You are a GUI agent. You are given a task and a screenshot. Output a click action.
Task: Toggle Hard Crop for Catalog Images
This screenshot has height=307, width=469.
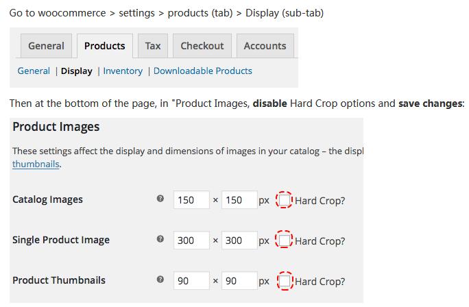[284, 200]
